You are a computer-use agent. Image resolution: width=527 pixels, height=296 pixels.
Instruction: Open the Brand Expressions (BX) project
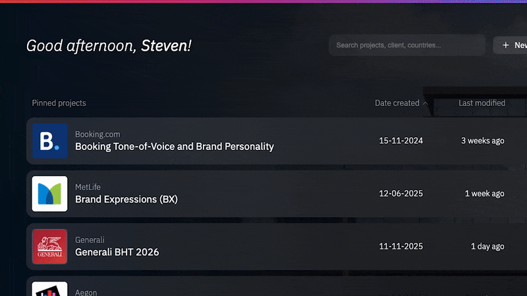pos(126,199)
